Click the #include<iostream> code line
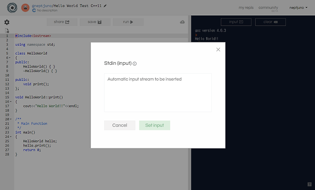The width and height of the screenshot is (315, 190). click(33, 36)
